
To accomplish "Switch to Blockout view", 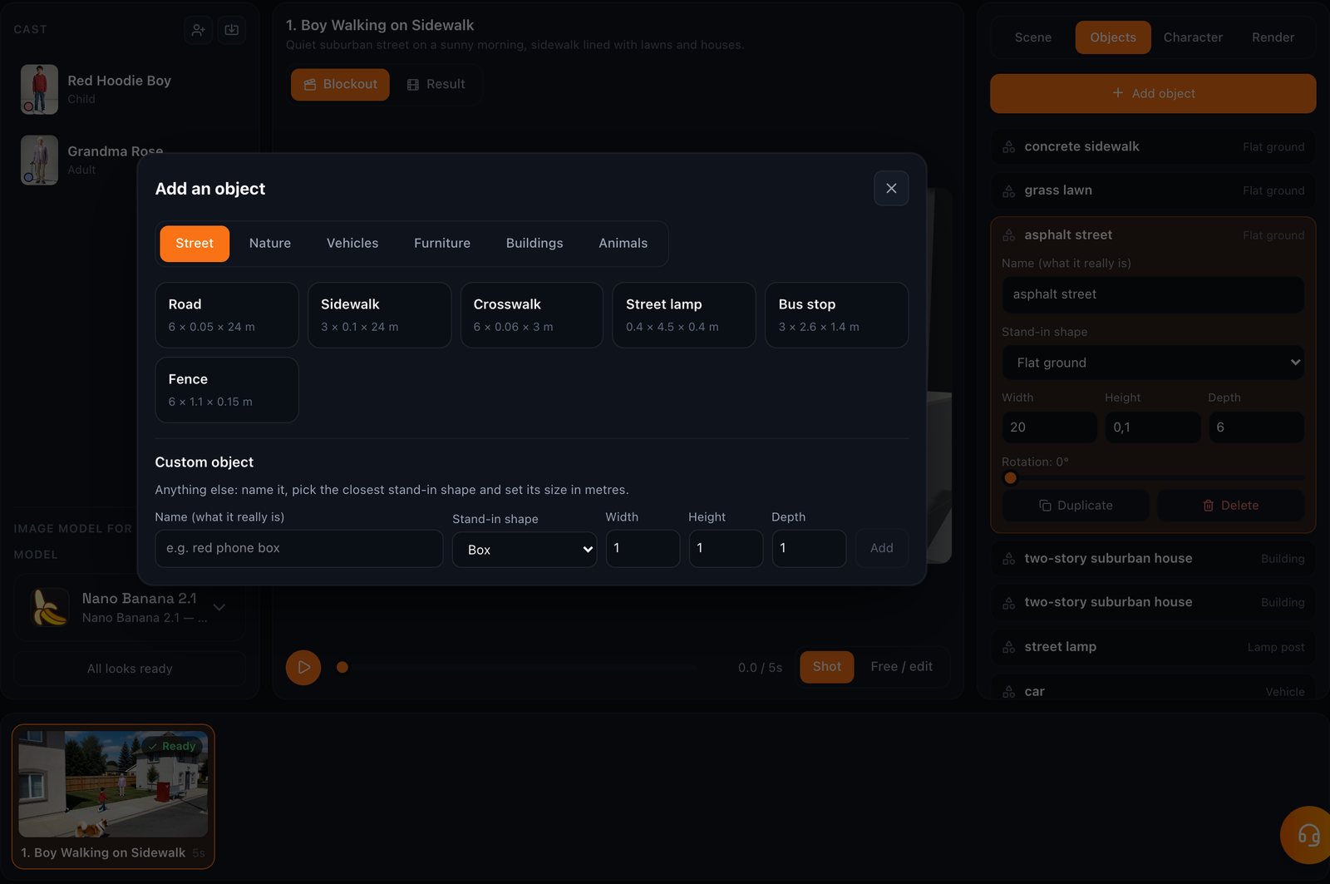I will [x=340, y=85].
